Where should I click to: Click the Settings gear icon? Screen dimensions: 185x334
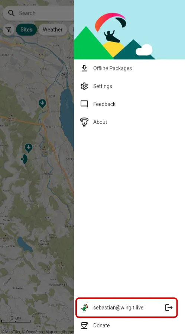(x=84, y=86)
